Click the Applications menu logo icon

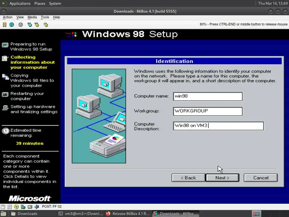tap(5, 3)
